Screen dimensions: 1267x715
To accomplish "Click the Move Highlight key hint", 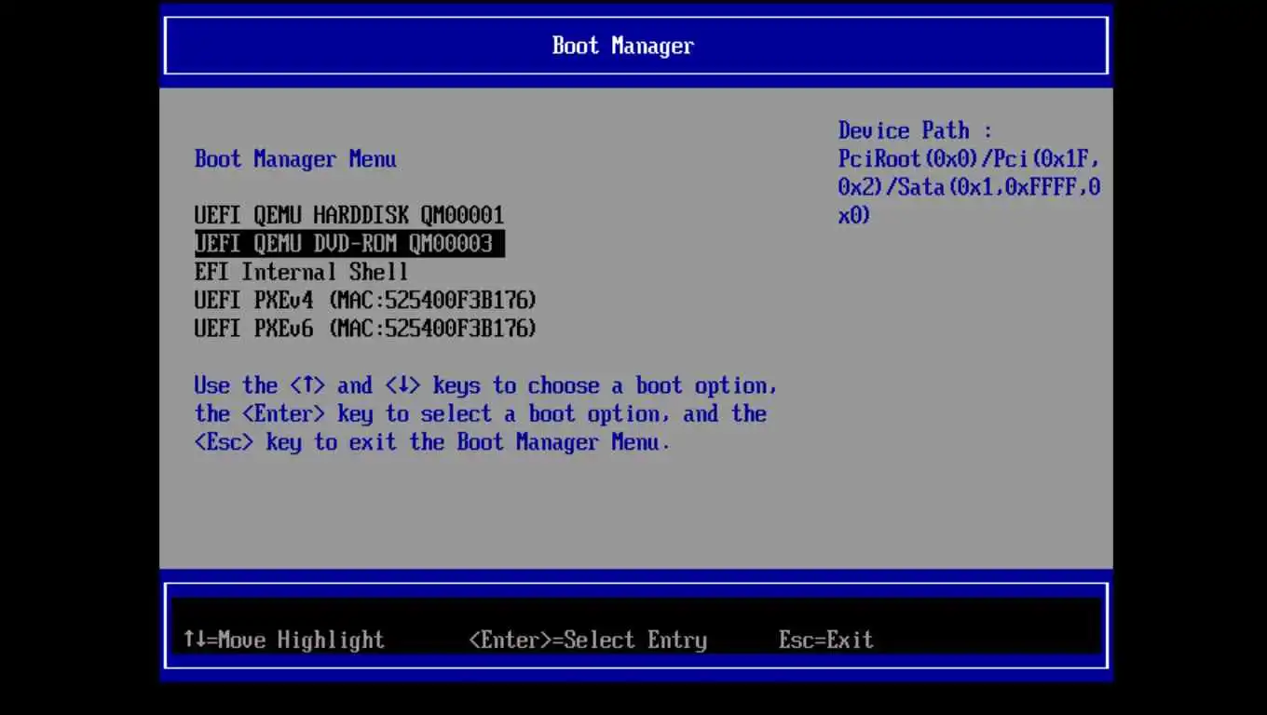I will 284,640.
